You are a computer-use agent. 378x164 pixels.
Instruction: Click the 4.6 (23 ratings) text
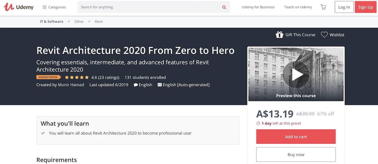(x=105, y=78)
